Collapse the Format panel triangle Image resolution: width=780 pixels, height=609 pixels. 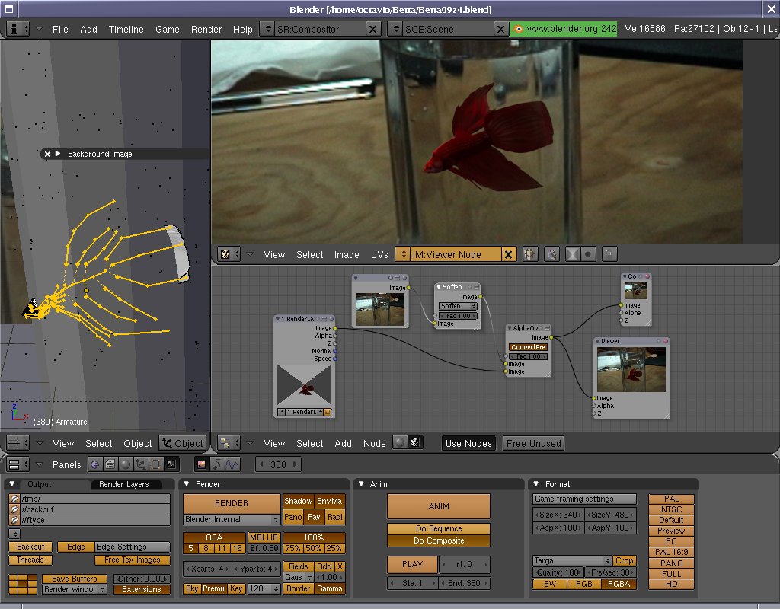(x=536, y=484)
